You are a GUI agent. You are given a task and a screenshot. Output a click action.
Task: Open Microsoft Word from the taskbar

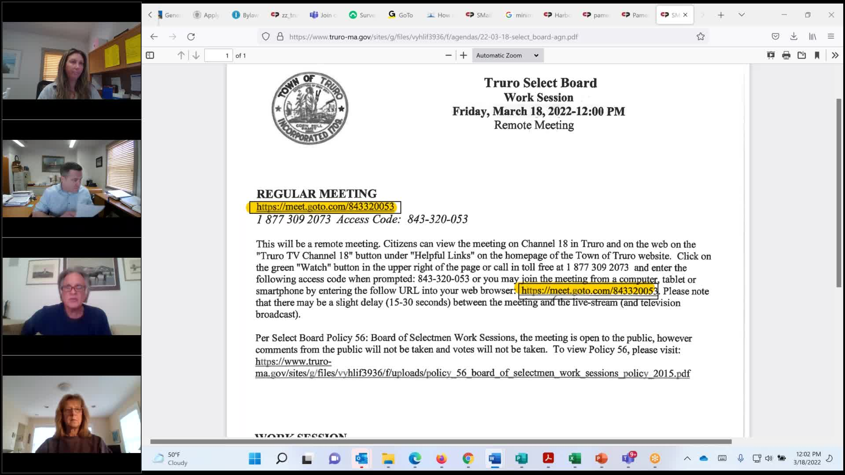click(x=495, y=459)
